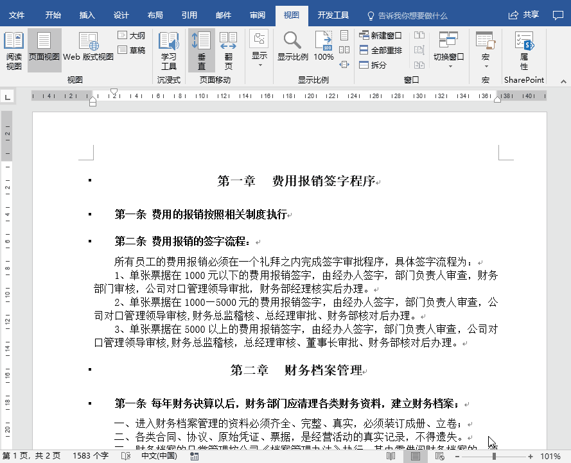Open Outline view (大纲)
571x463 pixels.
132,35
